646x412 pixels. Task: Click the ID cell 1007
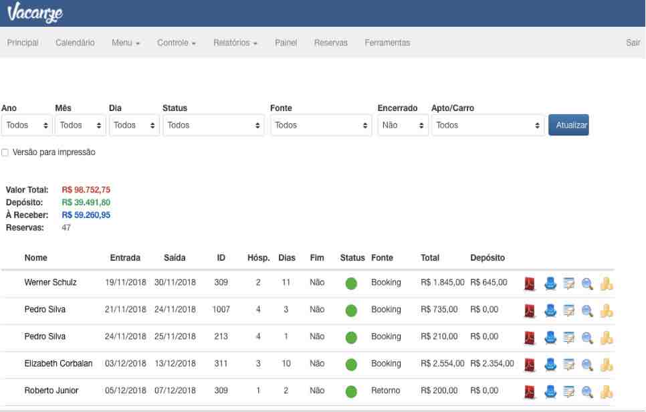pos(221,310)
